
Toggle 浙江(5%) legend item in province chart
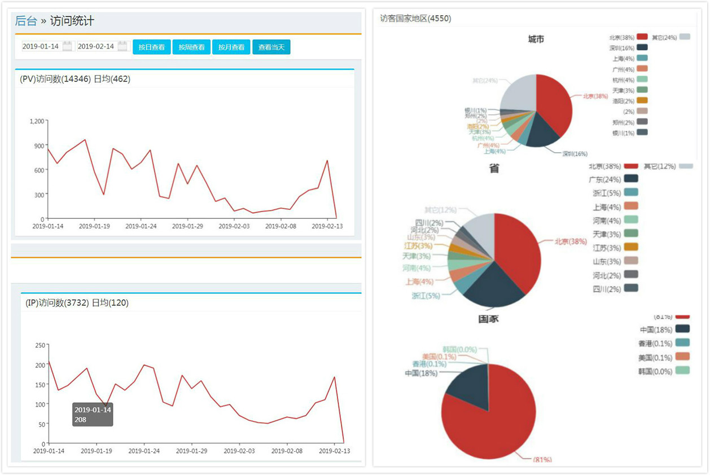pyautogui.click(x=613, y=192)
